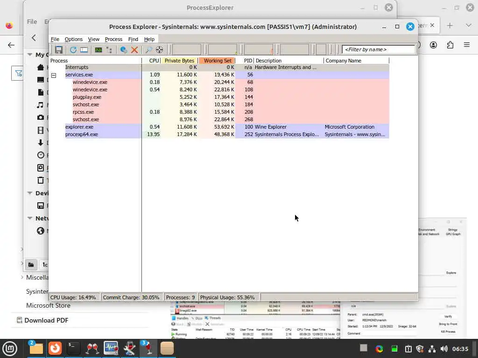The width and height of the screenshot is (478, 358).
Task: Click the red X Kill Process icon
Action: [134, 49]
